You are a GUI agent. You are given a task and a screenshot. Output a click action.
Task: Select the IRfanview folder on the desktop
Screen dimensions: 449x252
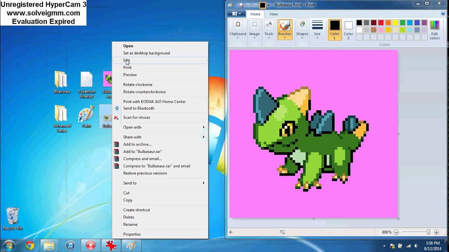pos(62,82)
